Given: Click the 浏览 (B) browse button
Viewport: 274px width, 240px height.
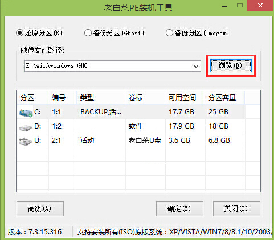Looking at the screenshot, I should click(231, 65).
